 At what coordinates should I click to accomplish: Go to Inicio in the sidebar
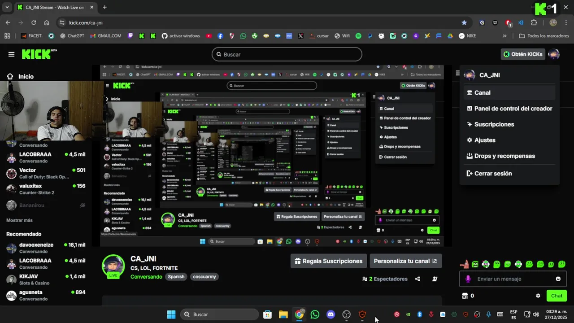(20, 77)
